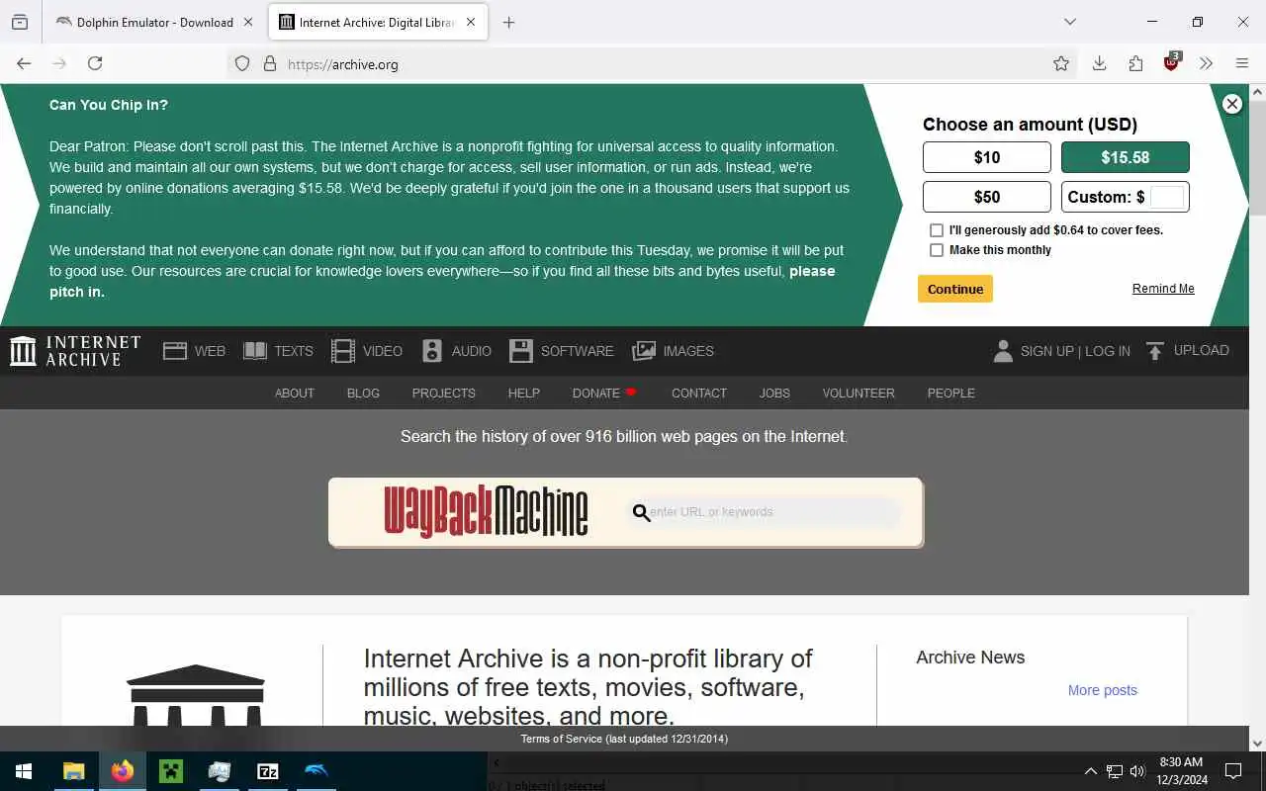Screen dimensions: 1266x791
Task: Open the Audio speaker icon
Action: tap(432, 351)
